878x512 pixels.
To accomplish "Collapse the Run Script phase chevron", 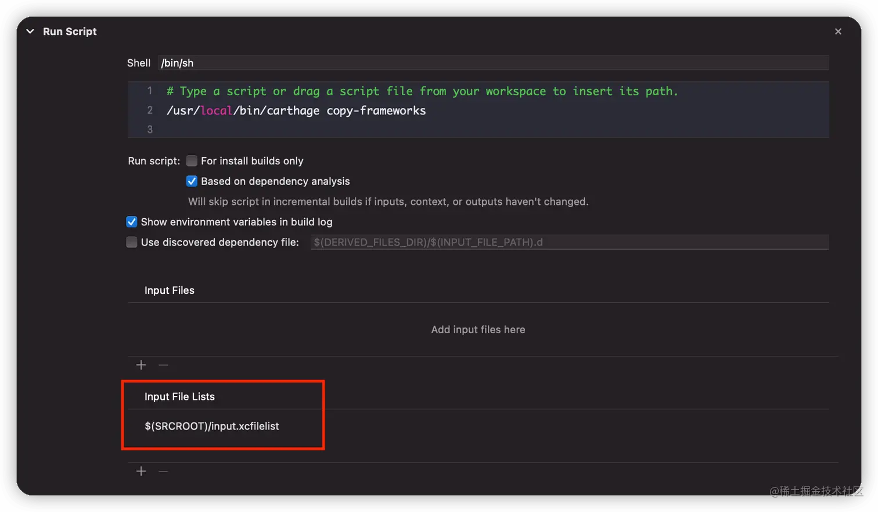I will 30,31.
